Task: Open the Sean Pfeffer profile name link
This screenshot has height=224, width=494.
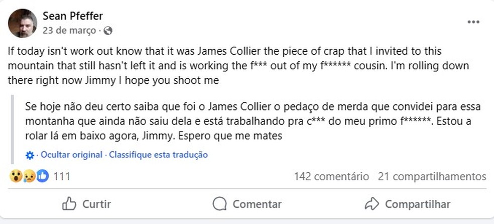Action: click(73, 16)
